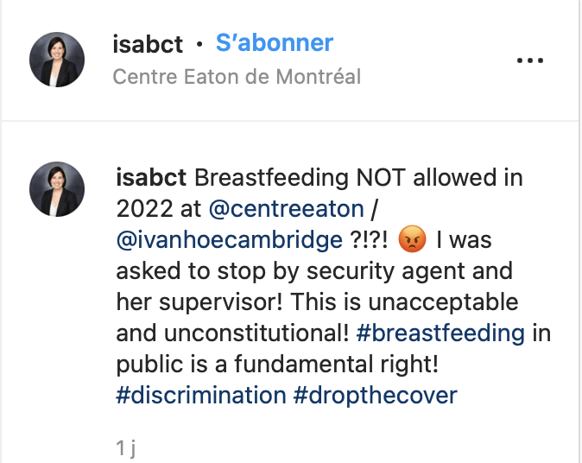Browse the #dropthecover hashtag
Image resolution: width=582 pixels, height=463 pixels.
(x=376, y=396)
